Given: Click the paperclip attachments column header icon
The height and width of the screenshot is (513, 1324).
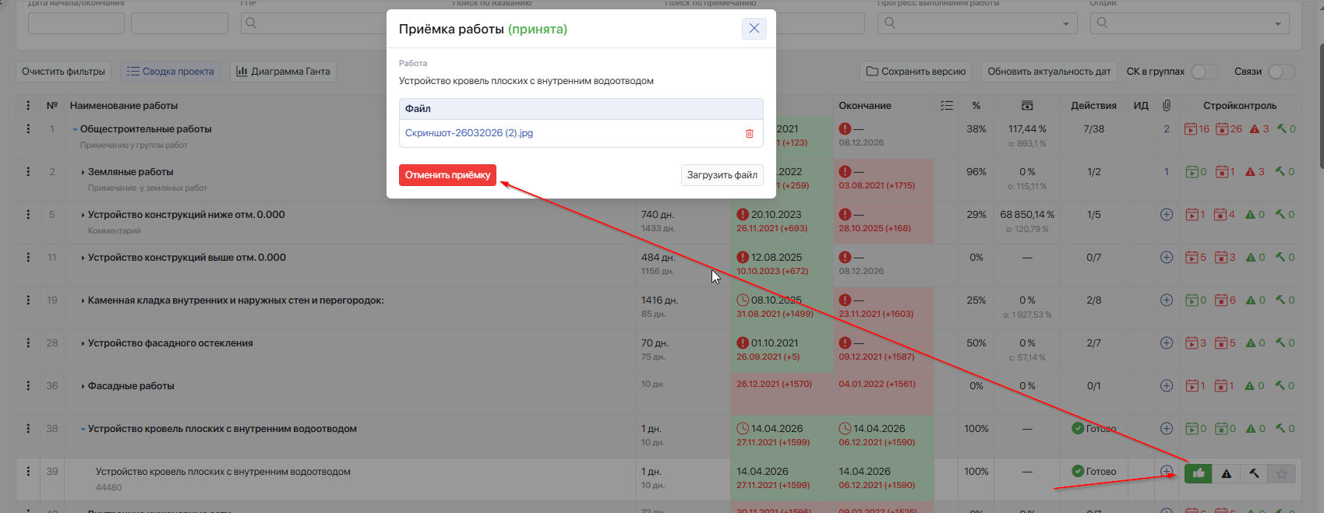Looking at the screenshot, I should (1167, 105).
